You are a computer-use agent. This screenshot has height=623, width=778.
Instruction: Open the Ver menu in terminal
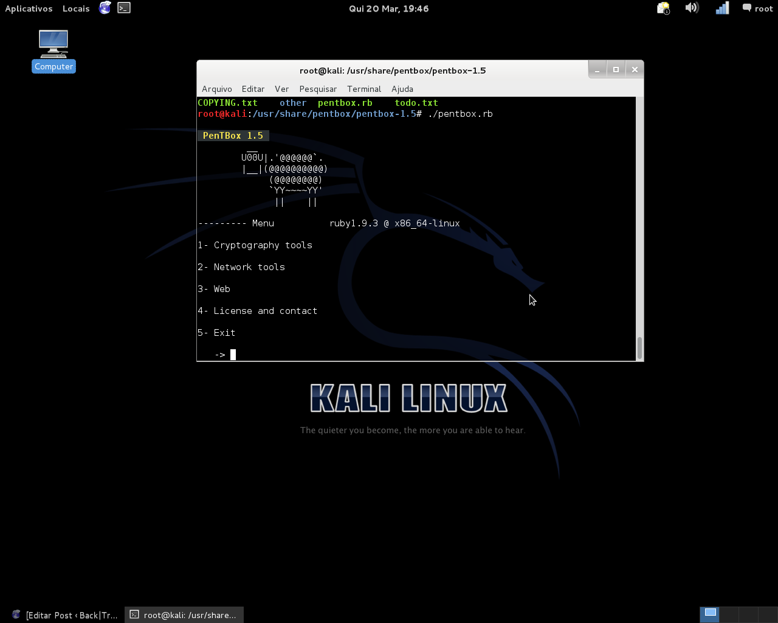pyautogui.click(x=281, y=89)
